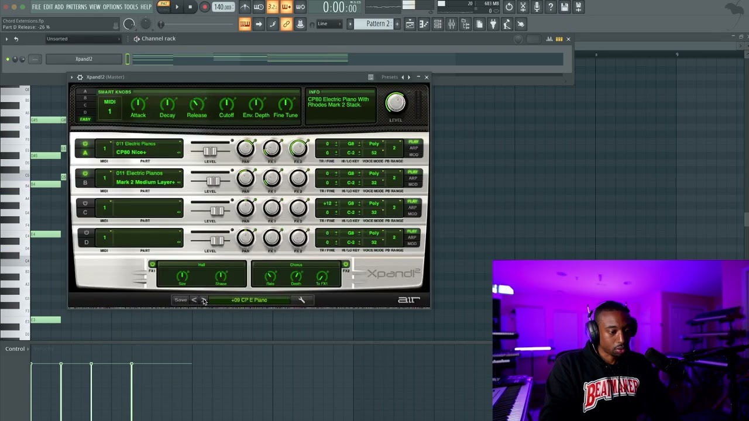Click the help question mark icon
Viewport: 749px width, 421px height.
(x=551, y=7)
